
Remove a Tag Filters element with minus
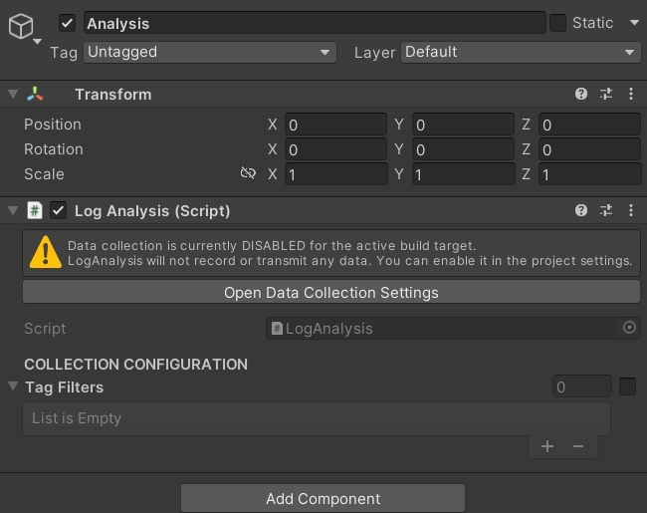pos(578,446)
